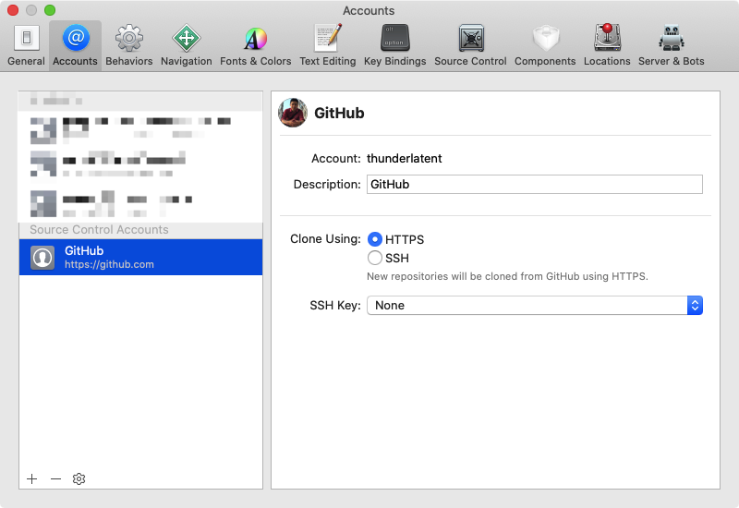The height and width of the screenshot is (508, 739).
Task: Open the General preferences pane
Action: [26, 45]
